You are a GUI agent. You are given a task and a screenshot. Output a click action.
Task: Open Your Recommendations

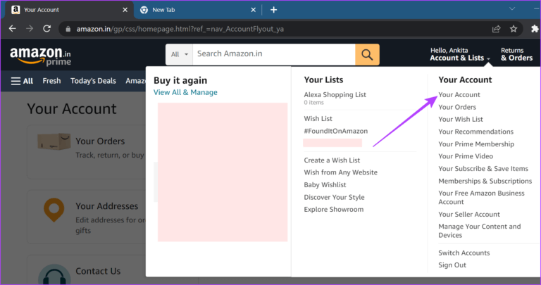click(x=475, y=132)
